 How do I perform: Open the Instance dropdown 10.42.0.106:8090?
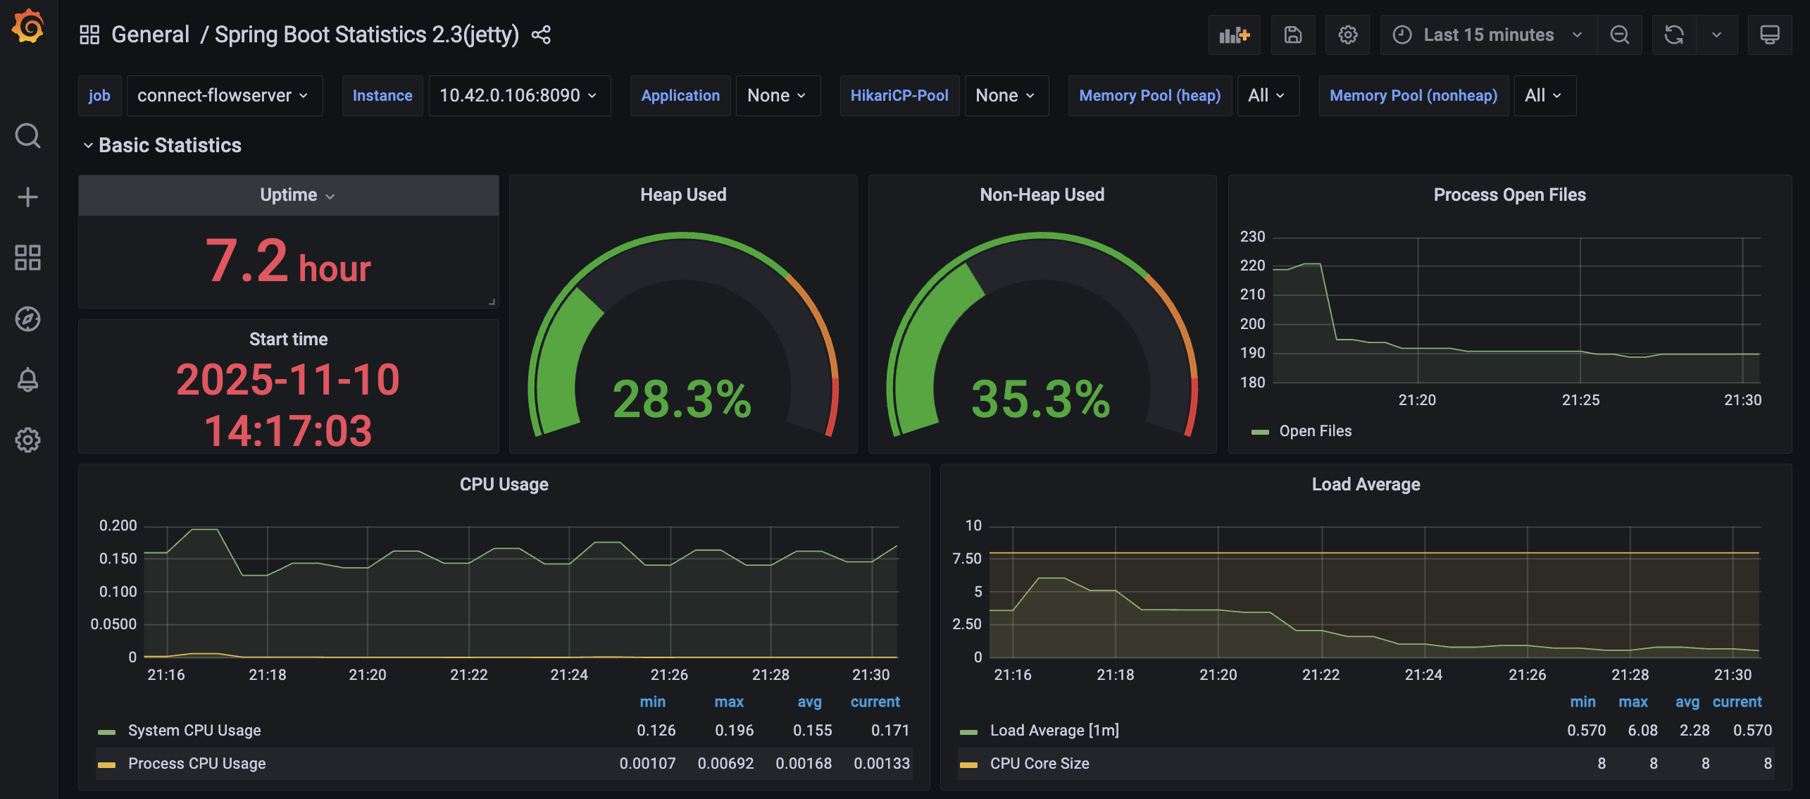coord(519,95)
